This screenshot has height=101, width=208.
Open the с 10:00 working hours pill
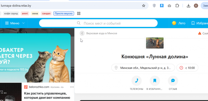[x=187, y=68]
